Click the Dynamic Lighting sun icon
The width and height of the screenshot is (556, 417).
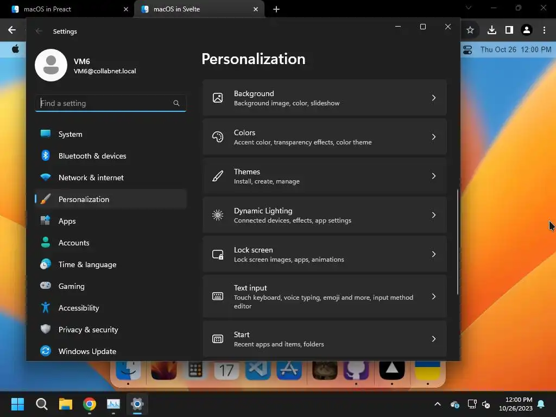point(218,215)
